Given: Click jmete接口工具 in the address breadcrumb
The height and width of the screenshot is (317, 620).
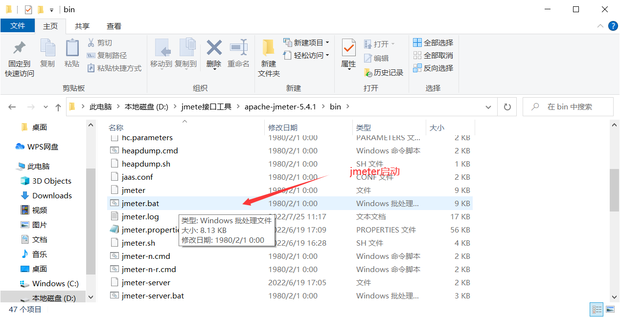Looking at the screenshot, I should [x=206, y=106].
